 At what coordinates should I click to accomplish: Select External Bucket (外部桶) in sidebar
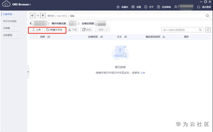[x=6, y=28]
